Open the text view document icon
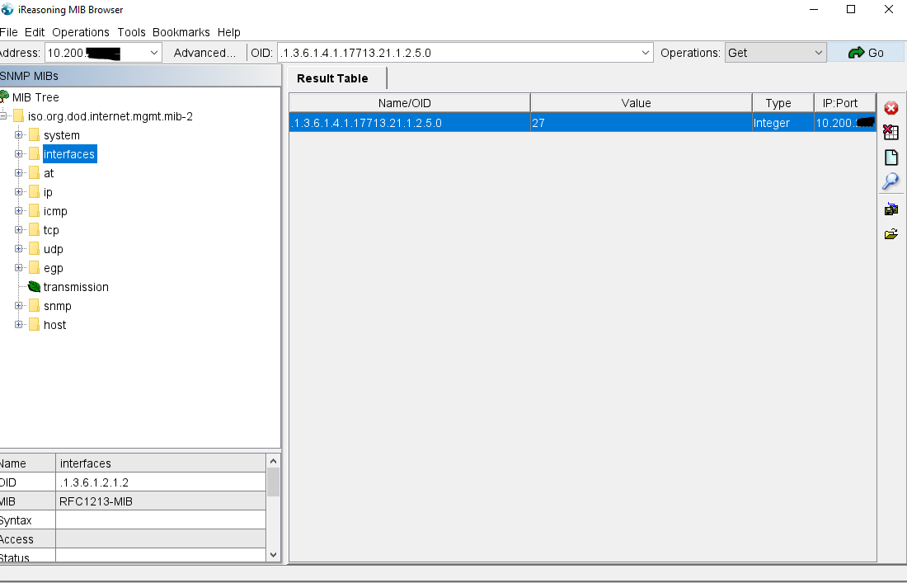This screenshot has height=583, width=907. click(891, 158)
